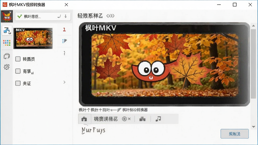Viewport: 258px width, 145px height.
Task: Select the device rotate sidebar icon
Action: (x=7, y=56)
